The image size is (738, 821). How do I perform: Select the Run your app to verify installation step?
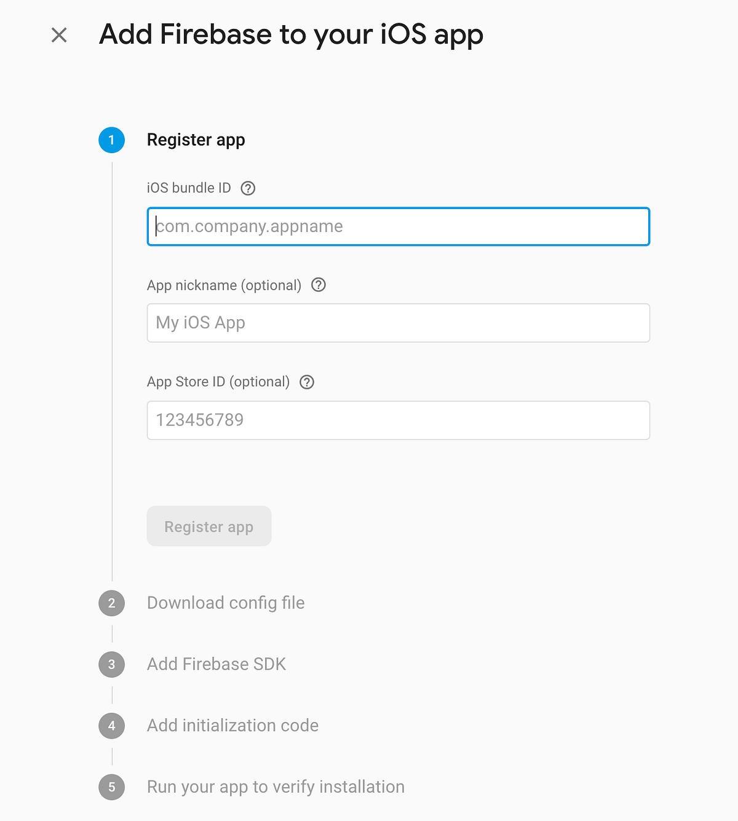pos(275,787)
